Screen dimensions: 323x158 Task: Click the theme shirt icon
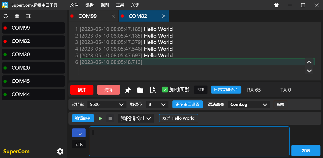tap(276, 5)
